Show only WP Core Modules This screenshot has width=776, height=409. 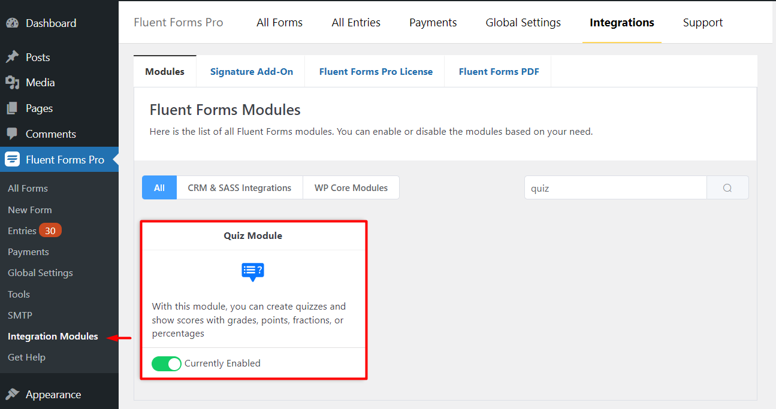[x=351, y=187]
